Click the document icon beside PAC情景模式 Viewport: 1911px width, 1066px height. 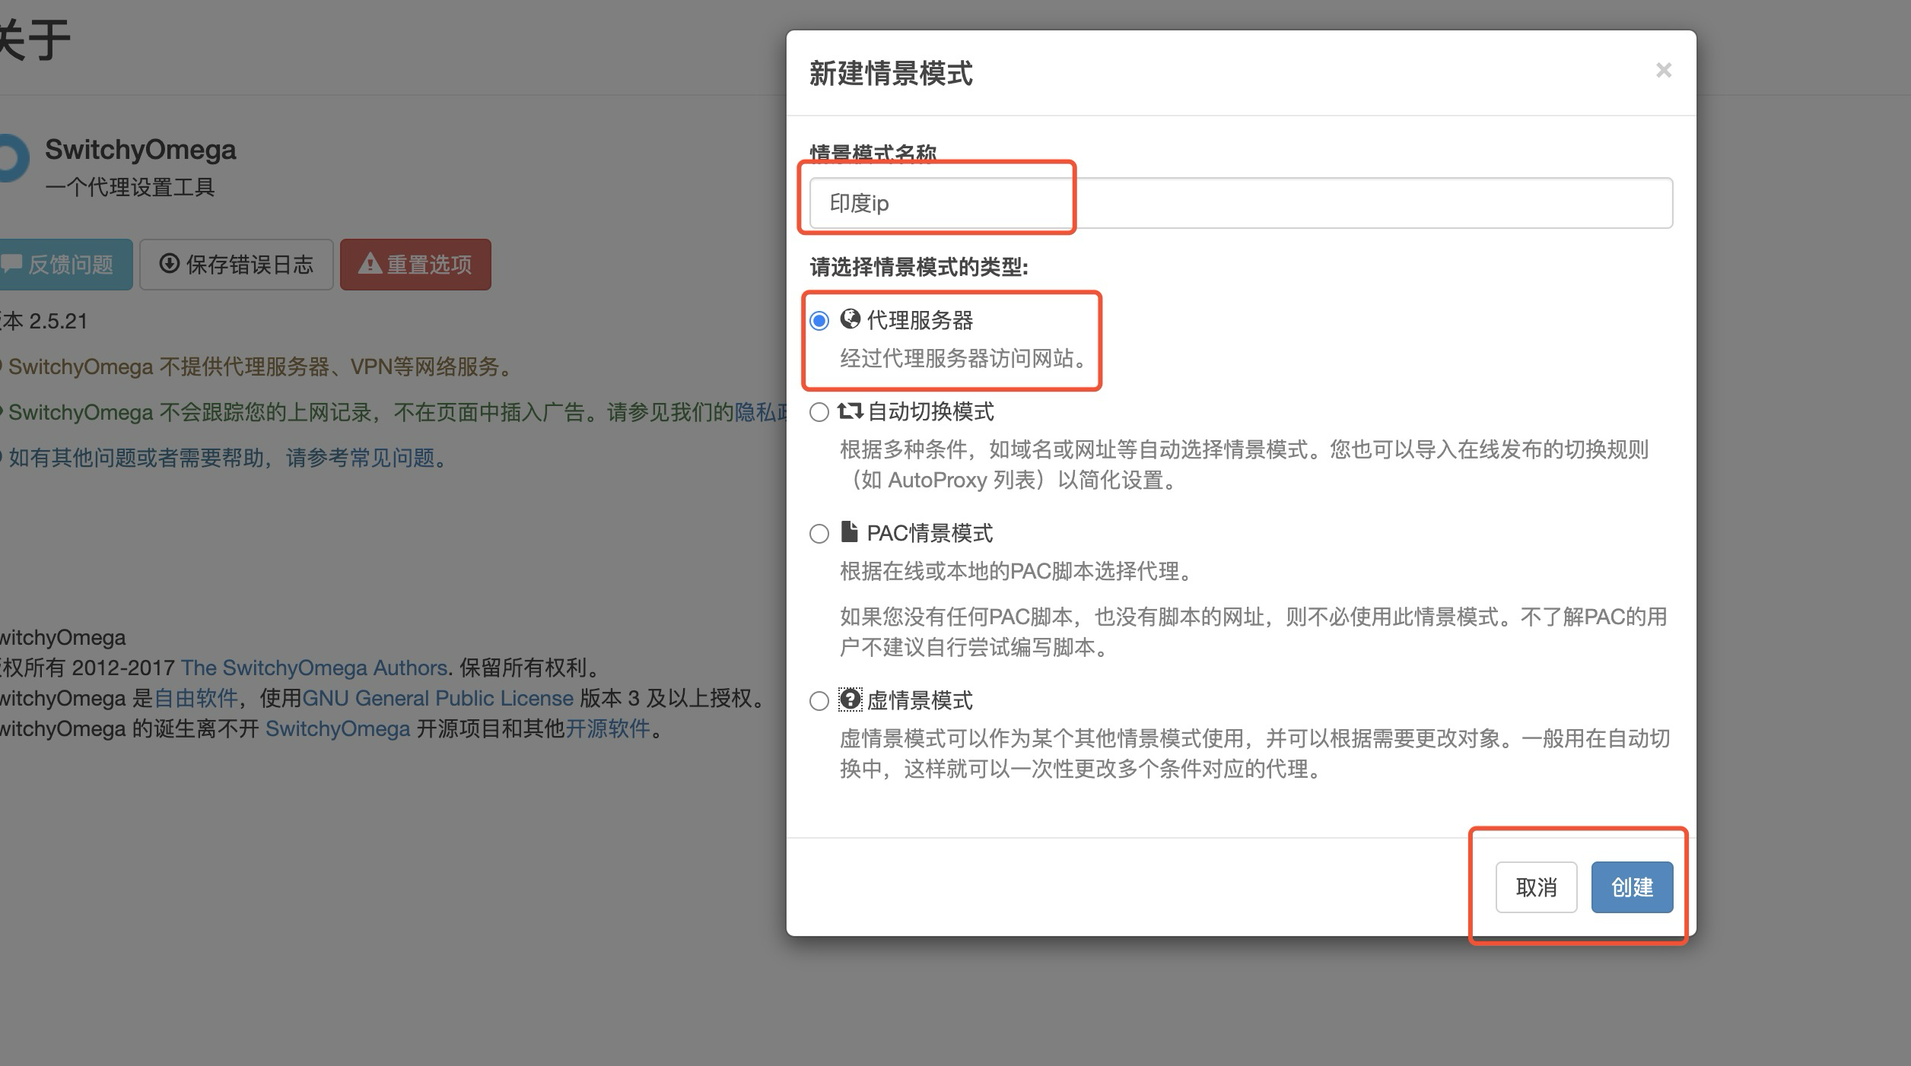coord(849,532)
